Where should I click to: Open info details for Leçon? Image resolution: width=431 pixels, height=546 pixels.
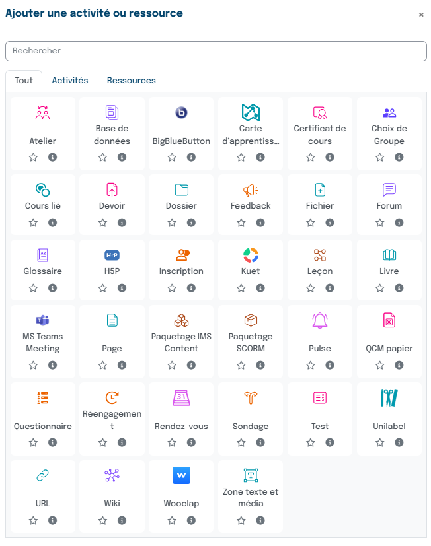point(330,288)
